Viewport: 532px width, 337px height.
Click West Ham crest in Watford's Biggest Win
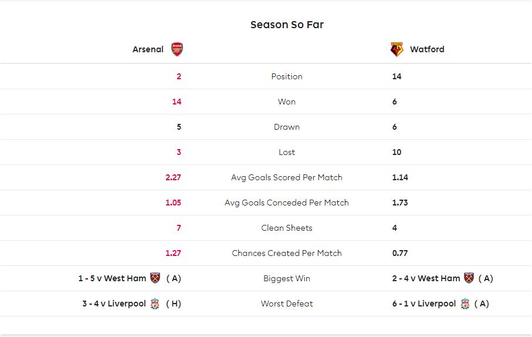(469, 278)
